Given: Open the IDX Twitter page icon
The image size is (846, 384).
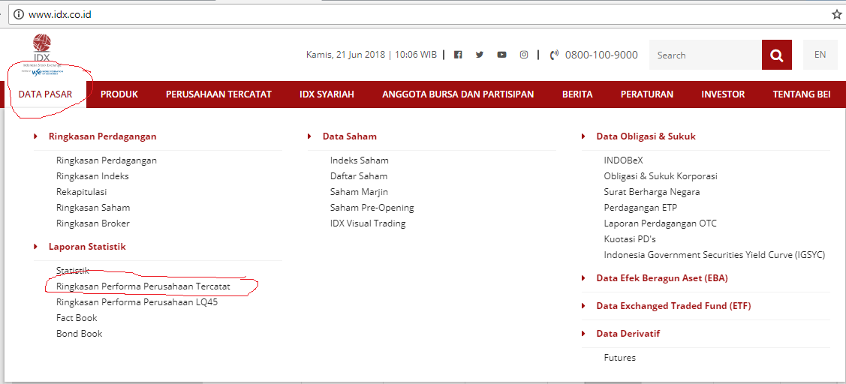Looking at the screenshot, I should [480, 55].
